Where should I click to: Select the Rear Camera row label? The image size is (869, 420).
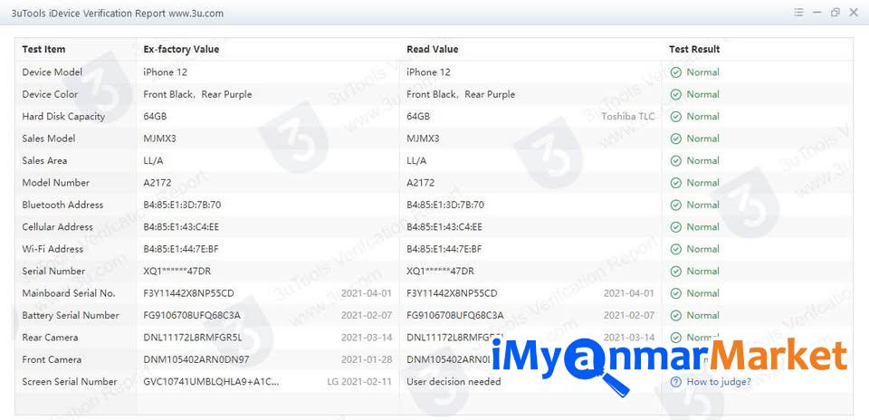point(50,338)
